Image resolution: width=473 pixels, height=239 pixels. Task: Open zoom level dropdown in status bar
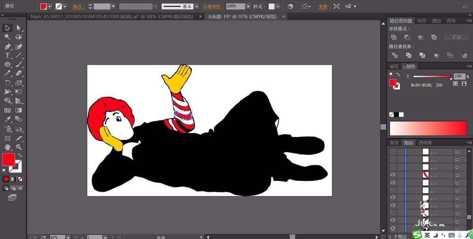[x=68, y=237]
